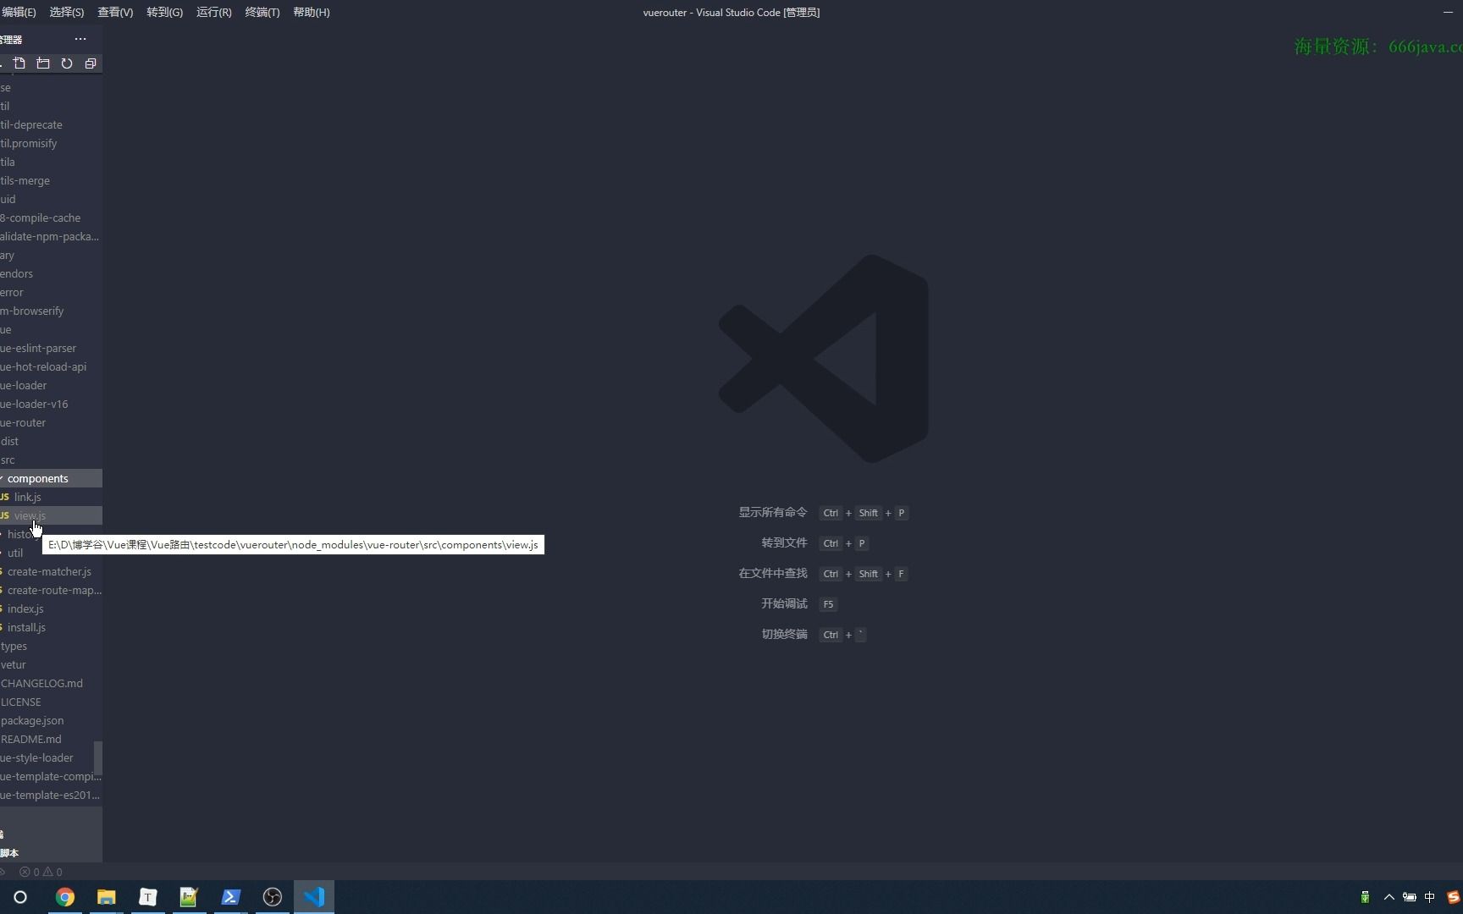The height and width of the screenshot is (914, 1463).
Task: Refresh the Explorer file tree
Action: pos(67,63)
